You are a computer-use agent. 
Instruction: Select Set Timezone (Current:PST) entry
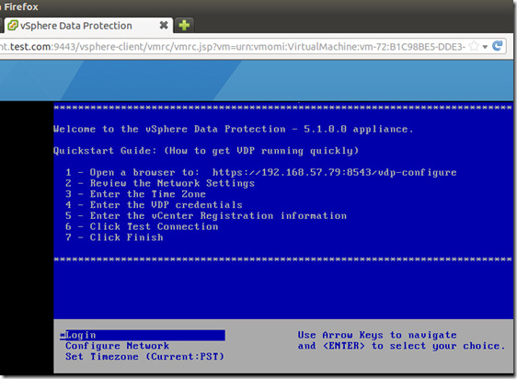pos(144,357)
